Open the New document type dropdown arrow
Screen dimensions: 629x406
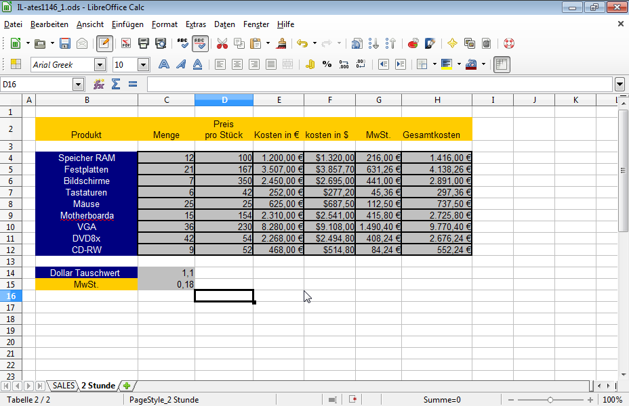(28, 43)
